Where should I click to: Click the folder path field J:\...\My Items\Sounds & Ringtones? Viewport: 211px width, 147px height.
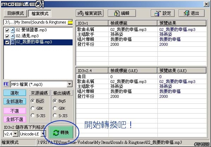click(36, 22)
